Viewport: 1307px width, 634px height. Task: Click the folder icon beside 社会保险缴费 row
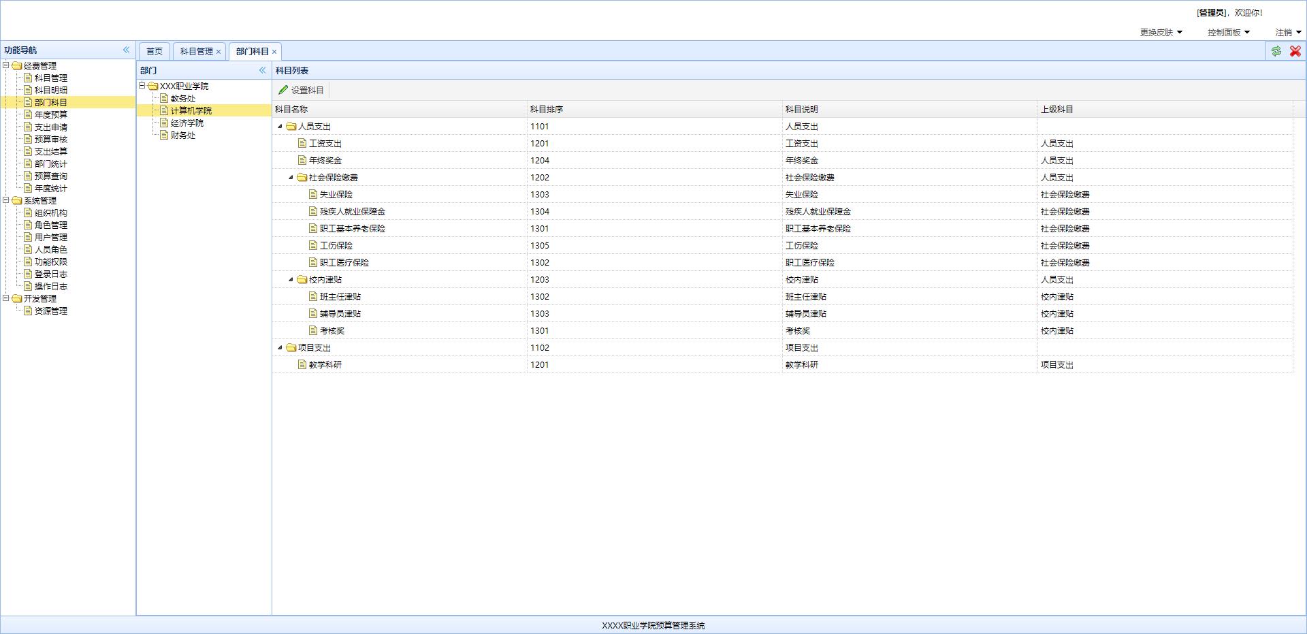[x=302, y=178]
